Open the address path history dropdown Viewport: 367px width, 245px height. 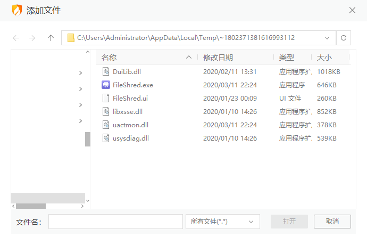coord(327,38)
